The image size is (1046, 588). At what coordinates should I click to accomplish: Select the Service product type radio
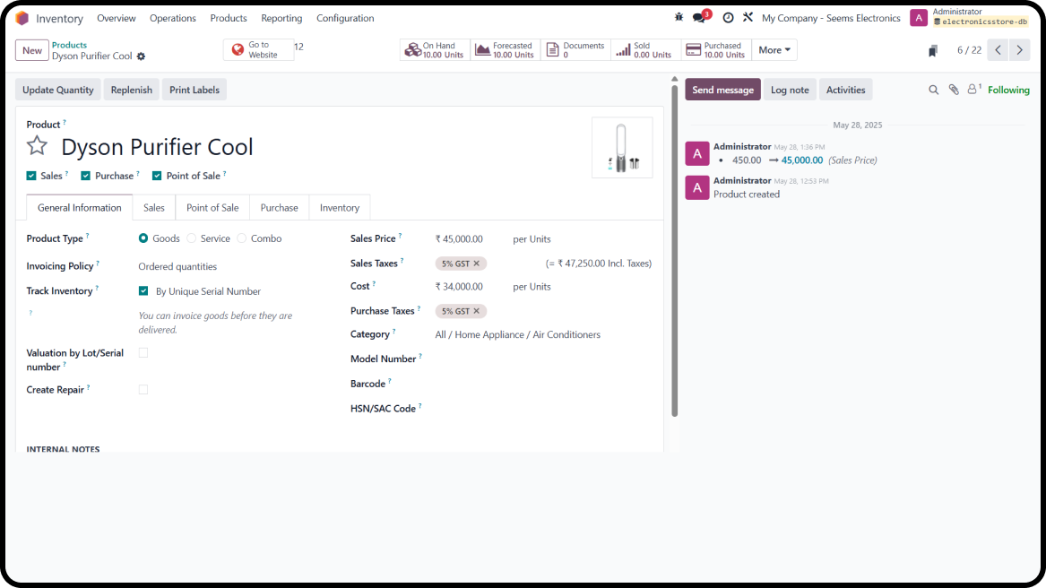coord(192,238)
